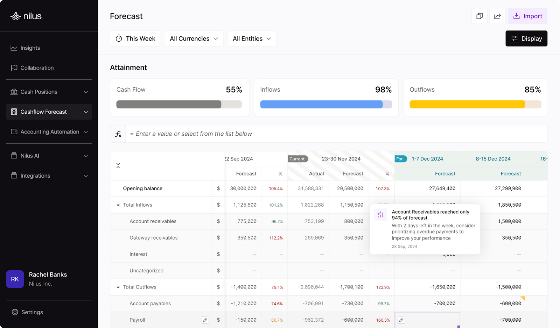Click the formula input field
The image size is (560, 328).
pyautogui.click(x=336, y=134)
